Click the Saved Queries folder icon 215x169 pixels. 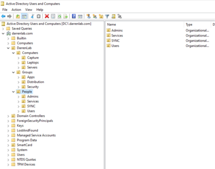pyautogui.click(x=8, y=28)
